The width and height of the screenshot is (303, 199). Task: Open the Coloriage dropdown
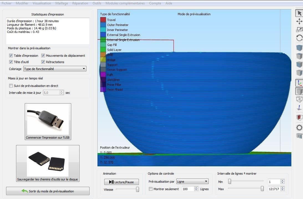point(55,69)
